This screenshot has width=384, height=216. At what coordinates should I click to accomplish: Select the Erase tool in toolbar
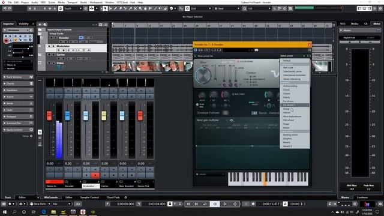pyautogui.click(x=120, y=8)
